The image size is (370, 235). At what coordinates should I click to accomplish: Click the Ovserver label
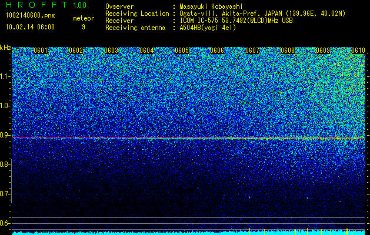click(119, 6)
